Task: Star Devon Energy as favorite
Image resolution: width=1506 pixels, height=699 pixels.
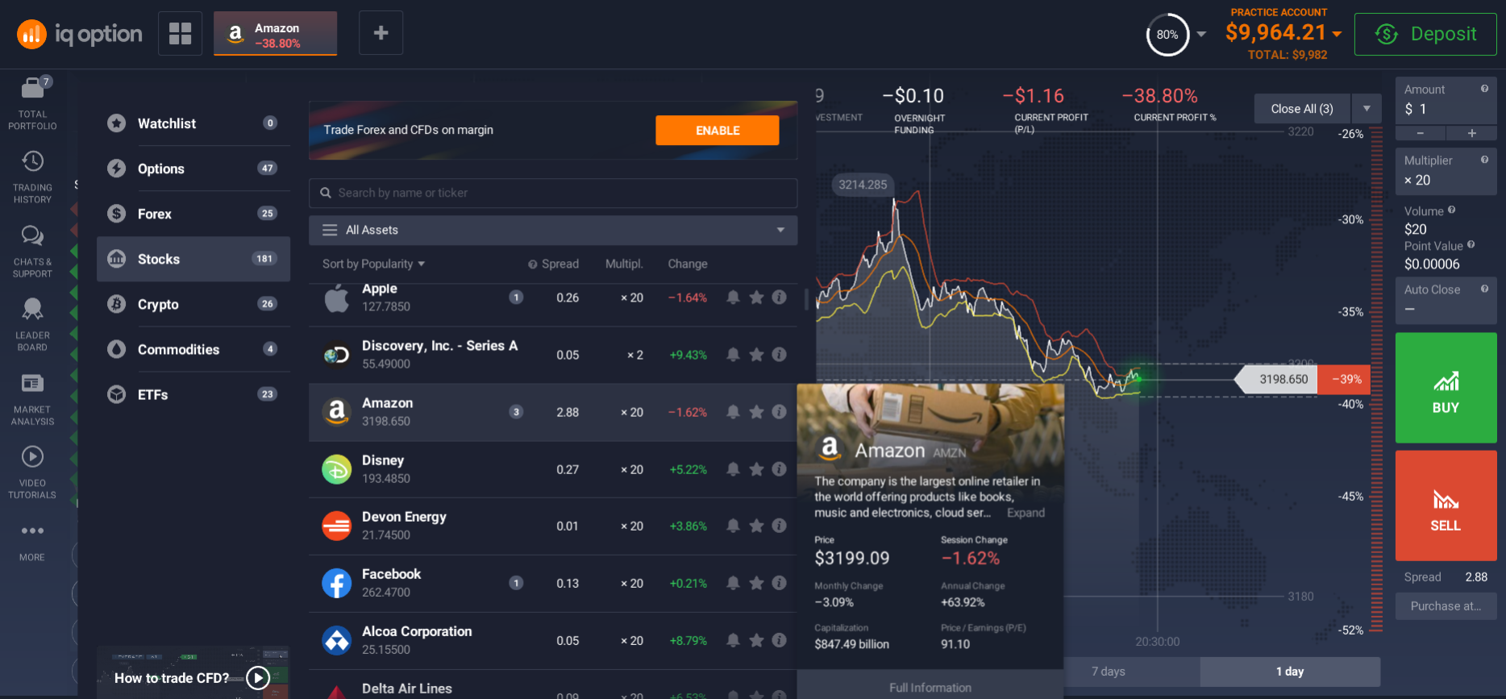Action: (756, 526)
